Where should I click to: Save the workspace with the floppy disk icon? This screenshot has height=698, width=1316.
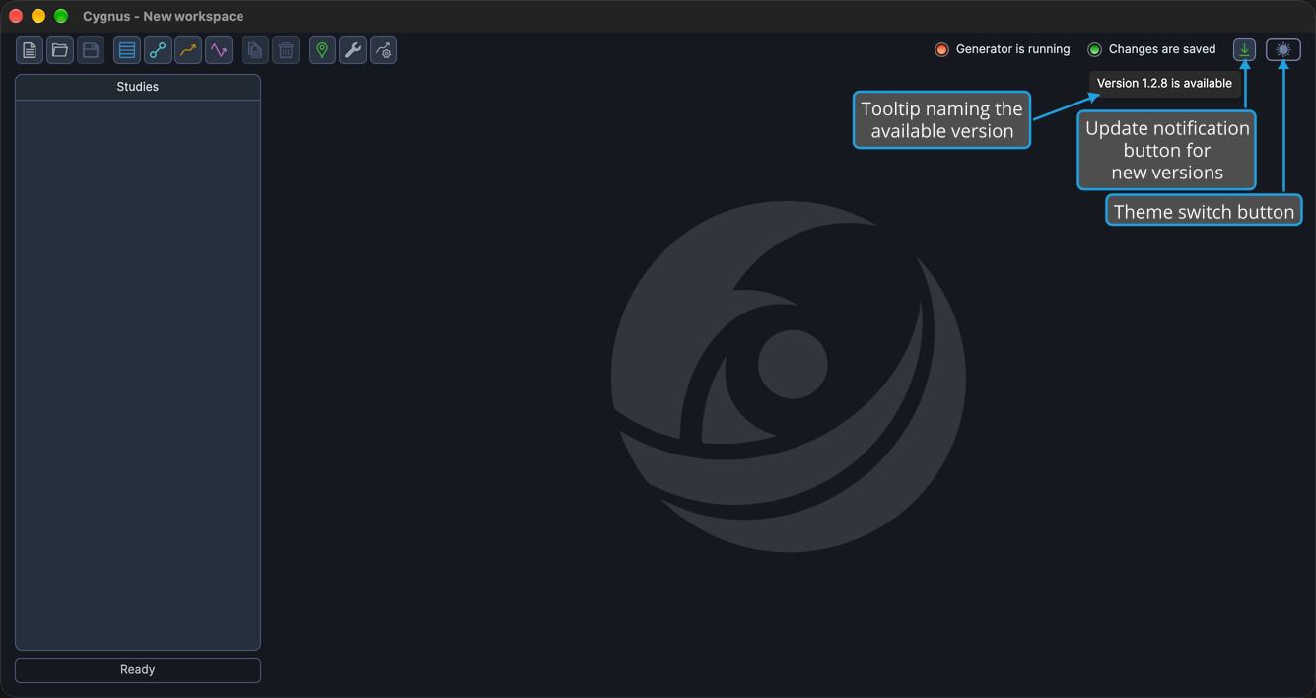91,50
